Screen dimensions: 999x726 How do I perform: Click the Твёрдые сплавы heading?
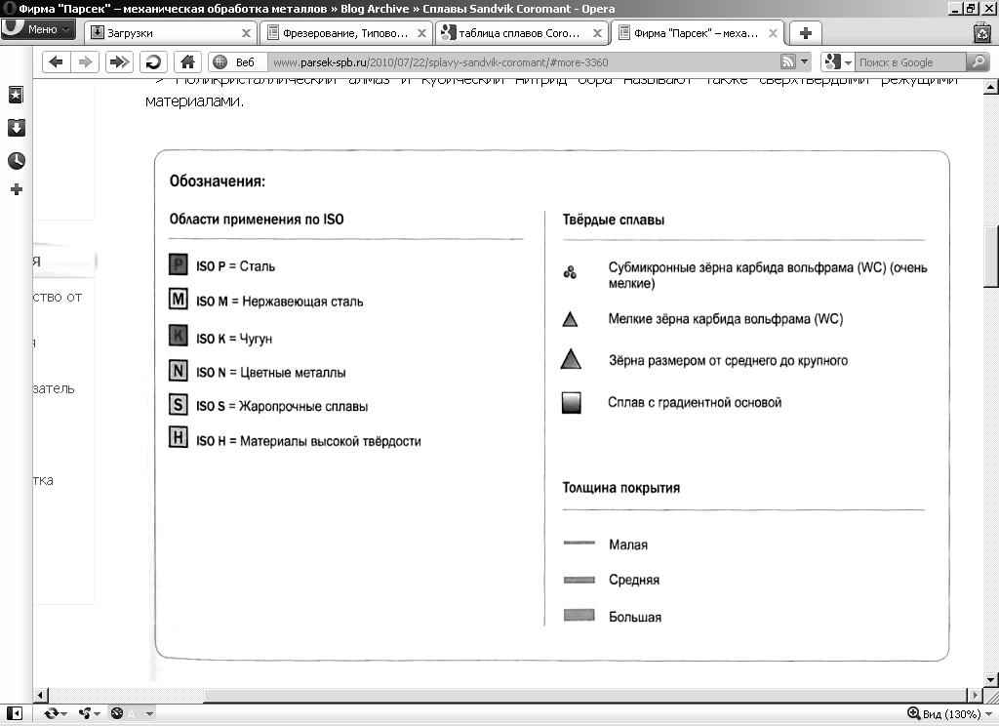point(614,220)
